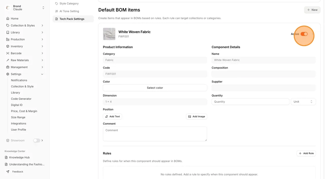The height and width of the screenshot is (179, 325).
Task: Expand the Production submenu chevron
Action: [42, 39]
